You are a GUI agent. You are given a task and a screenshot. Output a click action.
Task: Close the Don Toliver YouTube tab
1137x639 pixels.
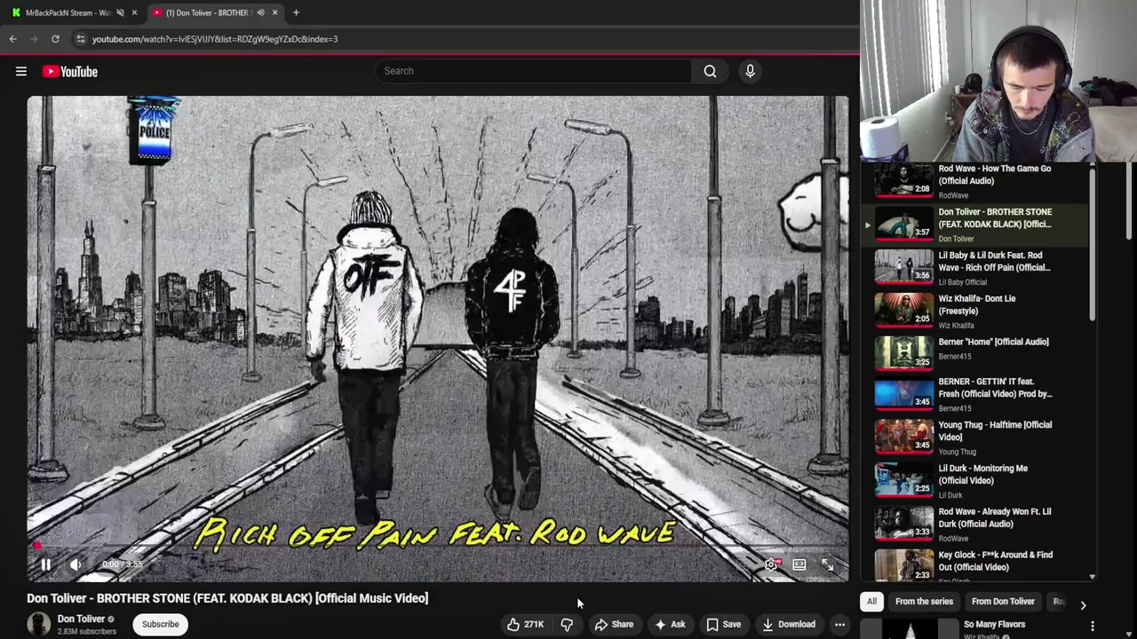click(274, 12)
